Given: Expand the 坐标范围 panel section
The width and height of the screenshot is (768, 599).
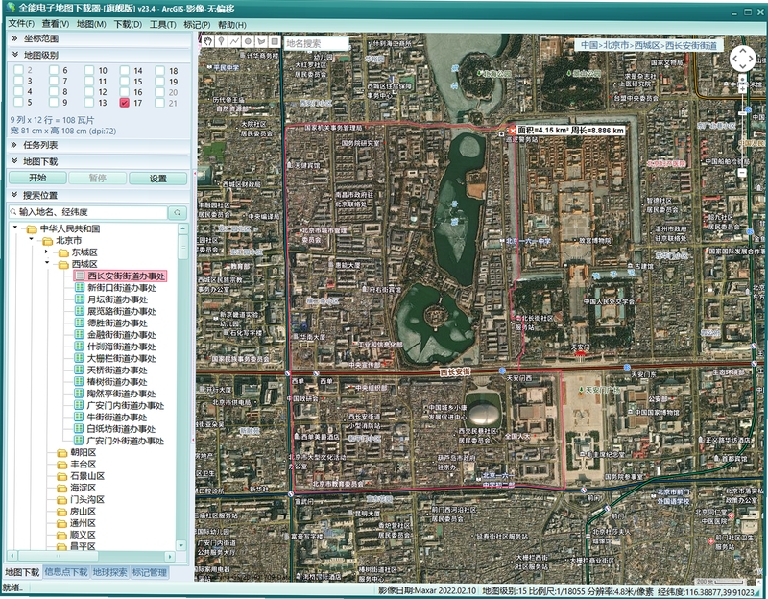Looking at the screenshot, I should (x=98, y=38).
